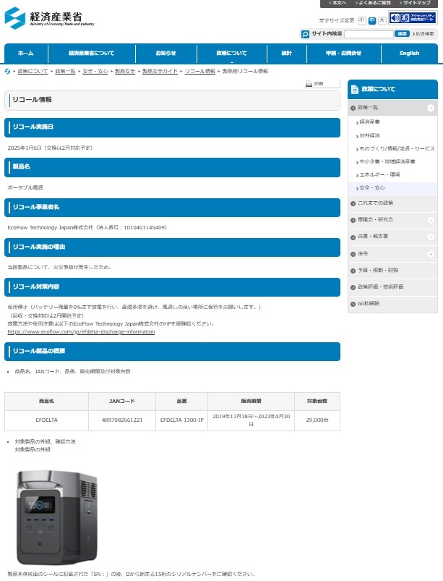Open 経済産業 in sidebar

click(x=369, y=122)
